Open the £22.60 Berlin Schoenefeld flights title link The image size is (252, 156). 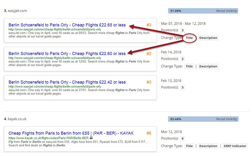pos(67,54)
